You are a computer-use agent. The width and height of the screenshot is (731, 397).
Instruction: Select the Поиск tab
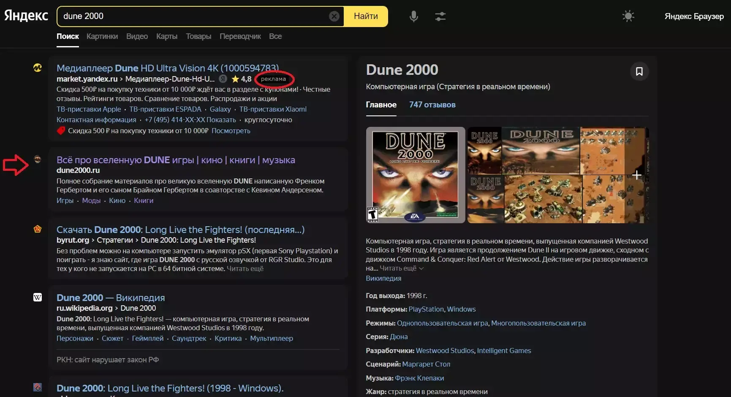tap(68, 36)
